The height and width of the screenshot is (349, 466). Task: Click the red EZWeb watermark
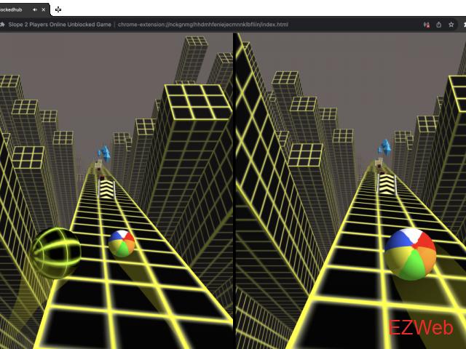420,328
